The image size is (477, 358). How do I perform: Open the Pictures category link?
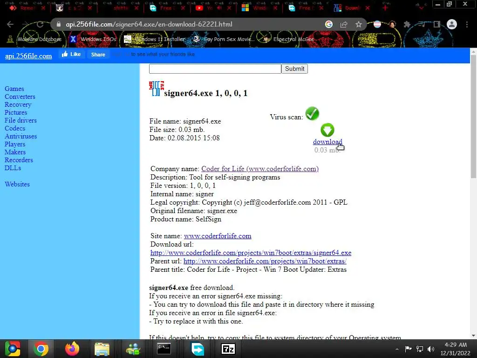tap(16, 112)
